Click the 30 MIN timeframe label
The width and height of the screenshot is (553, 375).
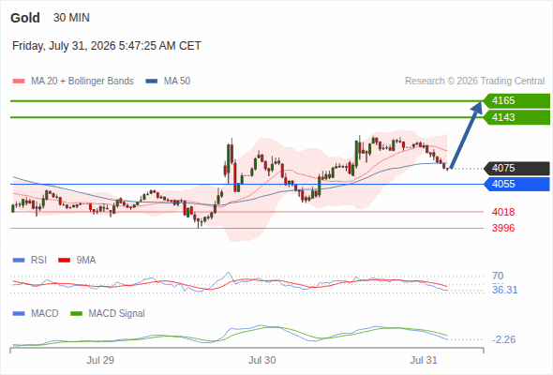click(x=71, y=18)
